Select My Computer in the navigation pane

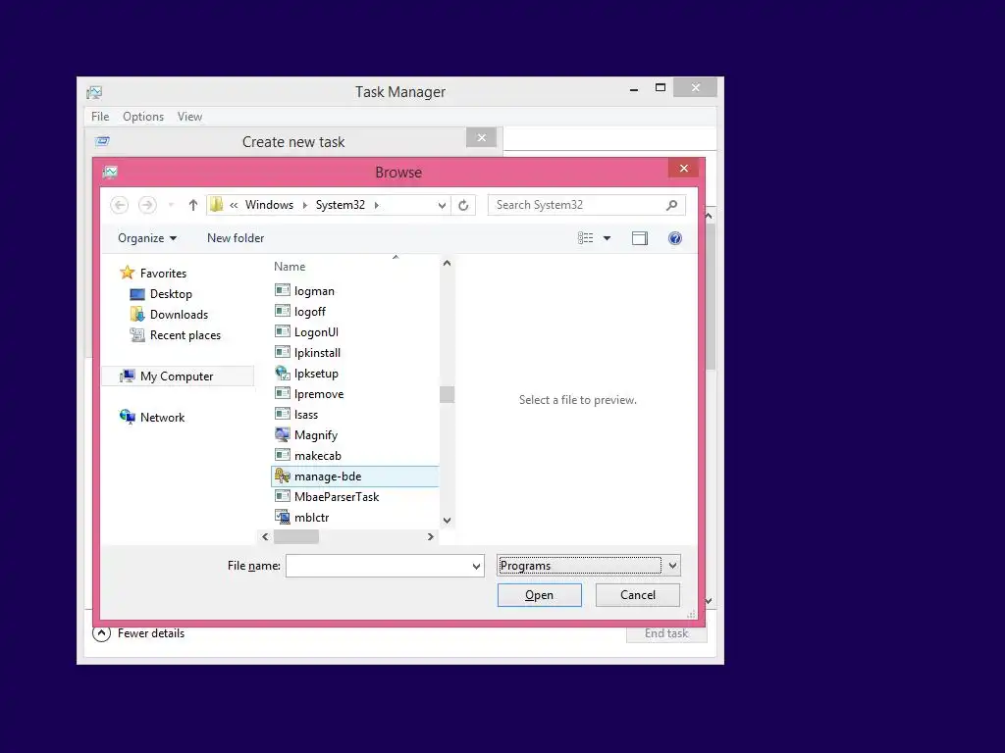pos(179,376)
